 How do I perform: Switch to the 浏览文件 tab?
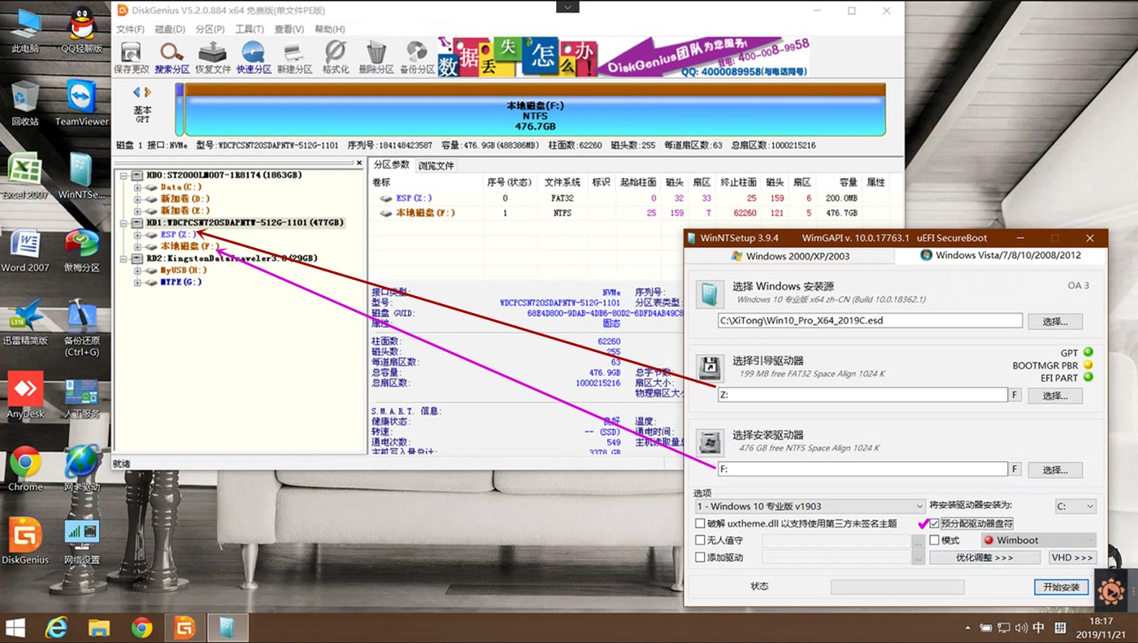(x=436, y=166)
